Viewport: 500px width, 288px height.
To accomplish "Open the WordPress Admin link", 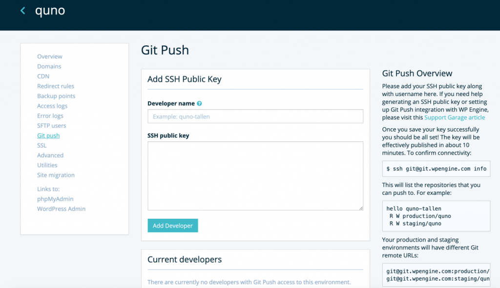I will click(x=61, y=209).
